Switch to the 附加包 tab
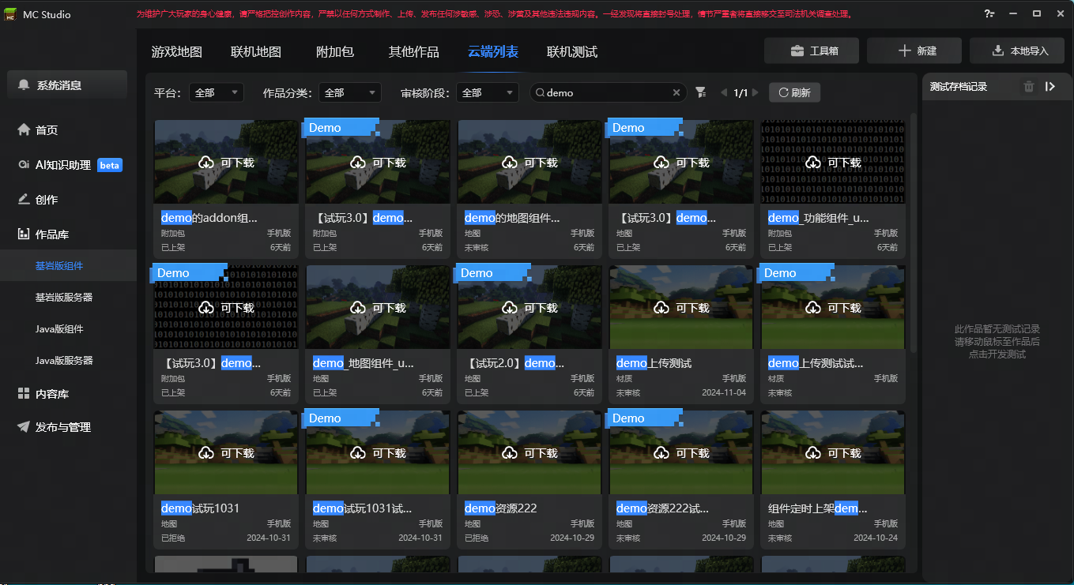Screen dimensions: 1074x585 (x=335, y=52)
